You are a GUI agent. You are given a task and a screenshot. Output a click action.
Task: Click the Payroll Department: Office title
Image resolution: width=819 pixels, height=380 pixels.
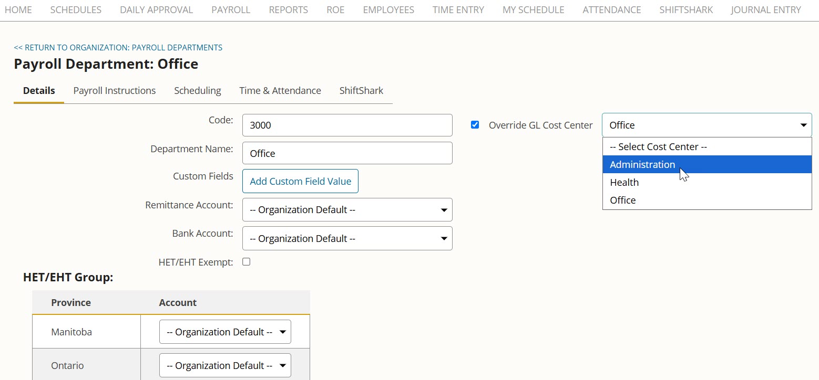106,64
